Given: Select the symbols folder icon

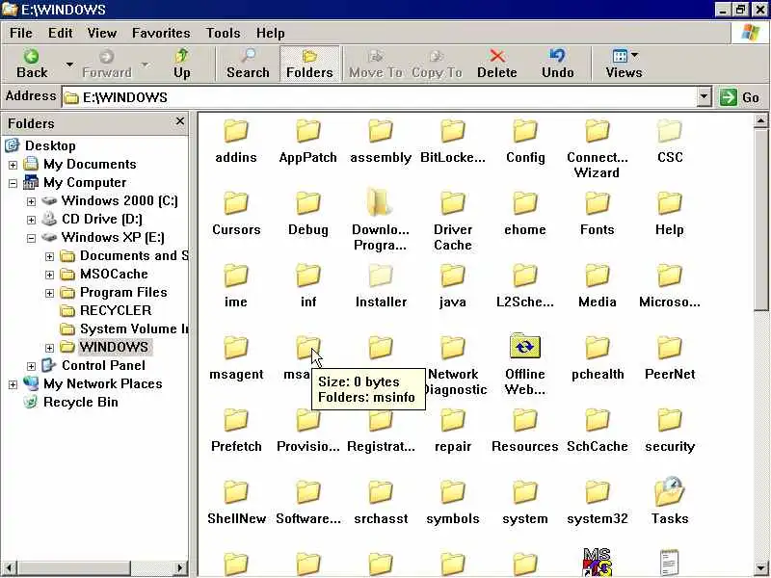Looking at the screenshot, I should (453, 492).
